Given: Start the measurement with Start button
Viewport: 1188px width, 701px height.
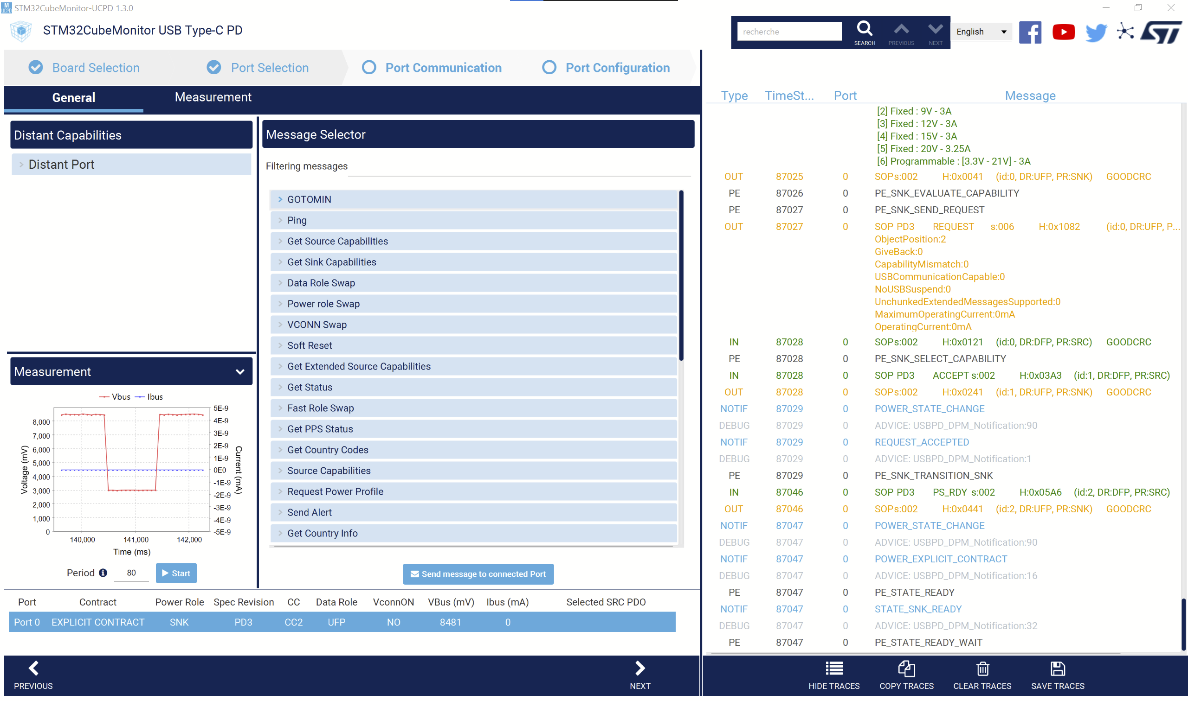Looking at the screenshot, I should click(x=176, y=573).
